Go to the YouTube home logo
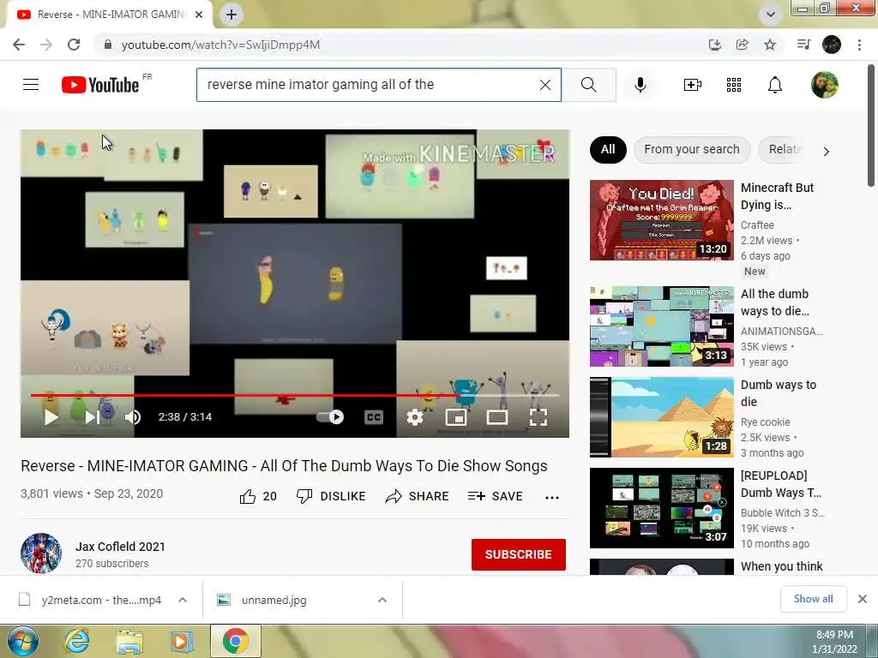This screenshot has height=658, width=878. click(100, 85)
